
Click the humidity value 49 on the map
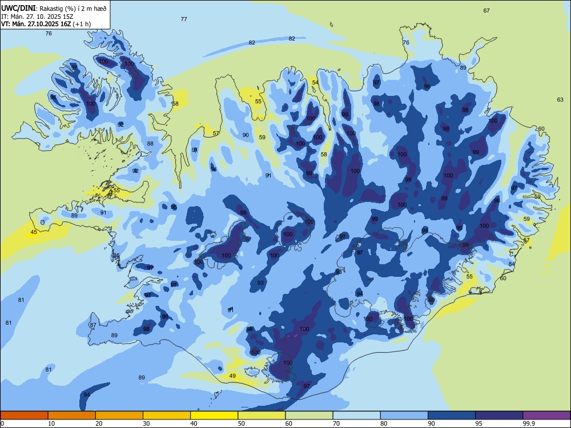click(232, 376)
